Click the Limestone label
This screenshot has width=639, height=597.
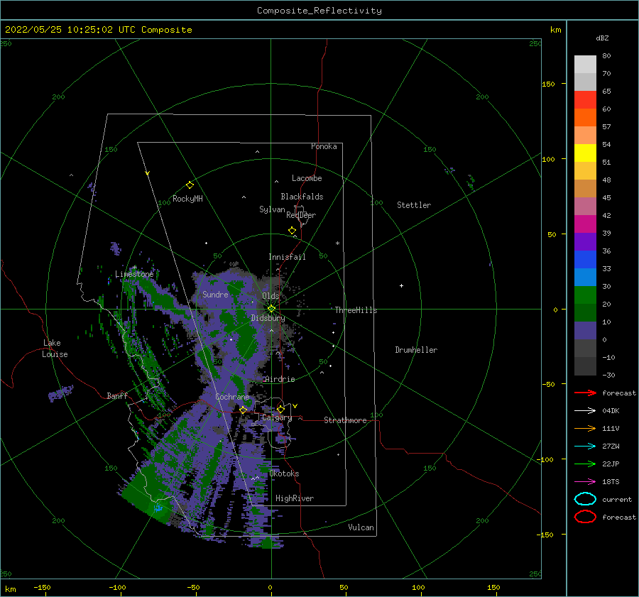[x=134, y=274]
